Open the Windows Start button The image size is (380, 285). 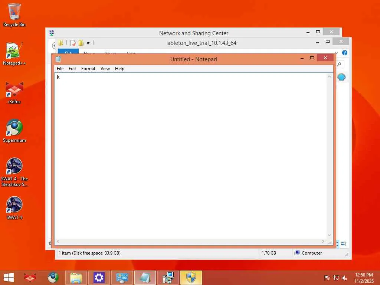[x=9, y=278]
